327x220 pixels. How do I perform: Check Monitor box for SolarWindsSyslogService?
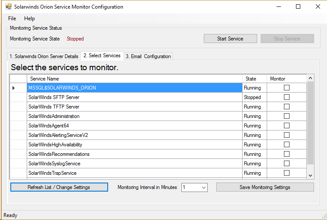[287, 164]
